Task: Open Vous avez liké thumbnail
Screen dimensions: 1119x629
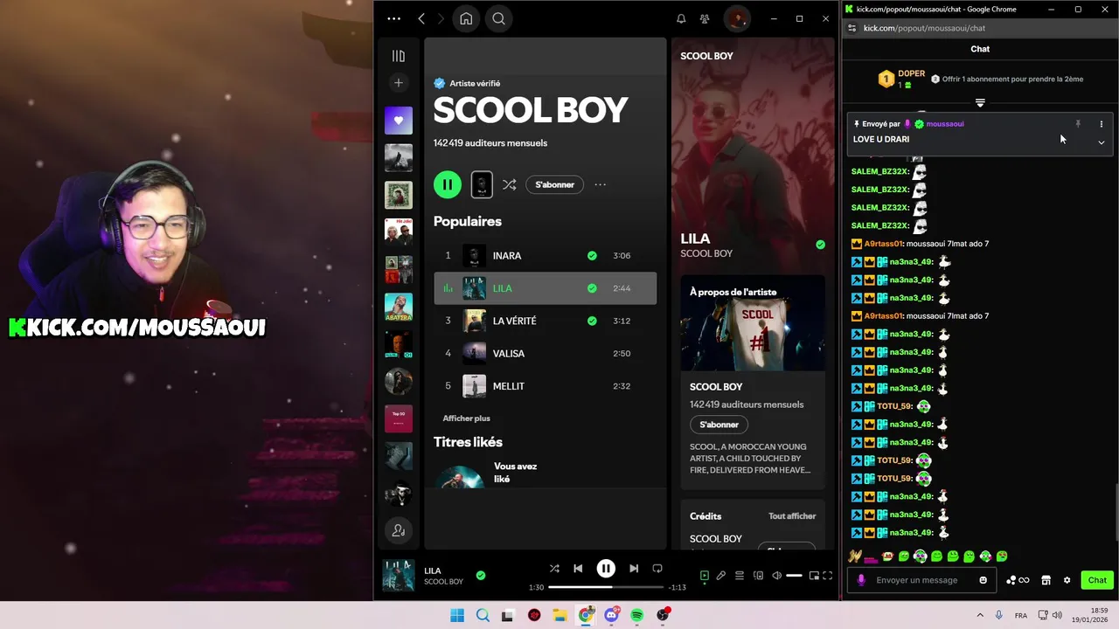Action: [x=461, y=475]
